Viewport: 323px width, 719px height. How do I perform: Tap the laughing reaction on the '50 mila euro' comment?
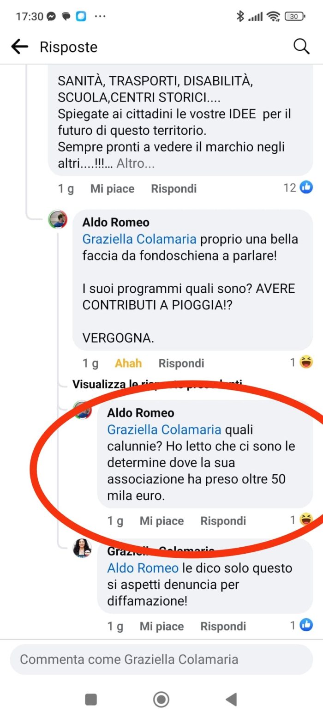[306, 520]
